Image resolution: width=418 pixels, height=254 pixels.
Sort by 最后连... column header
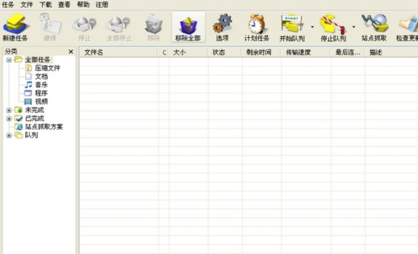[x=348, y=53]
